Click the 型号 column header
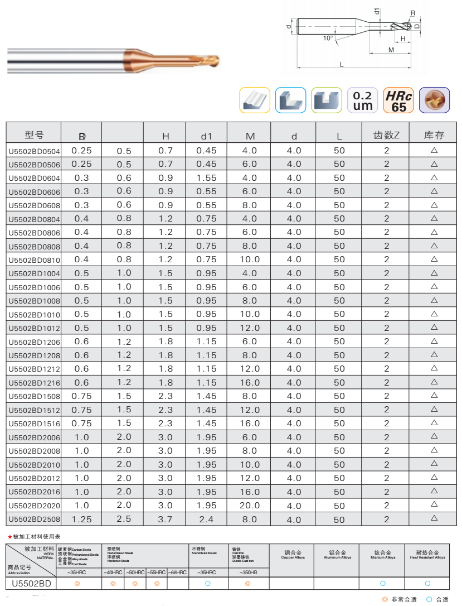 pyautogui.click(x=34, y=136)
